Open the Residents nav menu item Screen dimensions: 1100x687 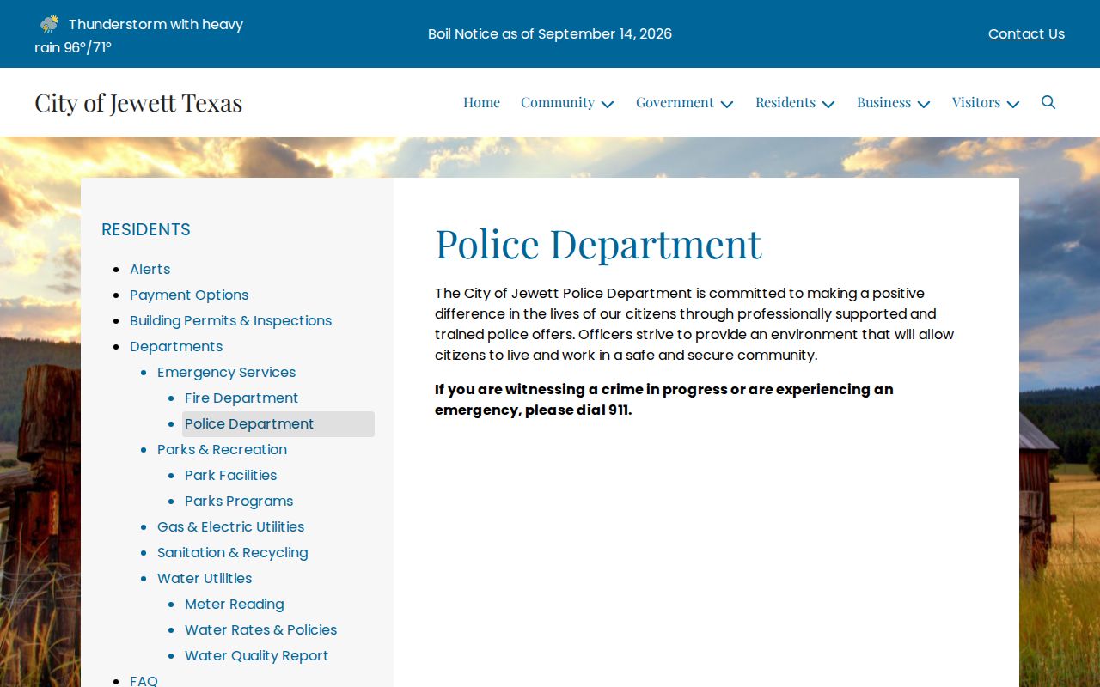pos(785,102)
